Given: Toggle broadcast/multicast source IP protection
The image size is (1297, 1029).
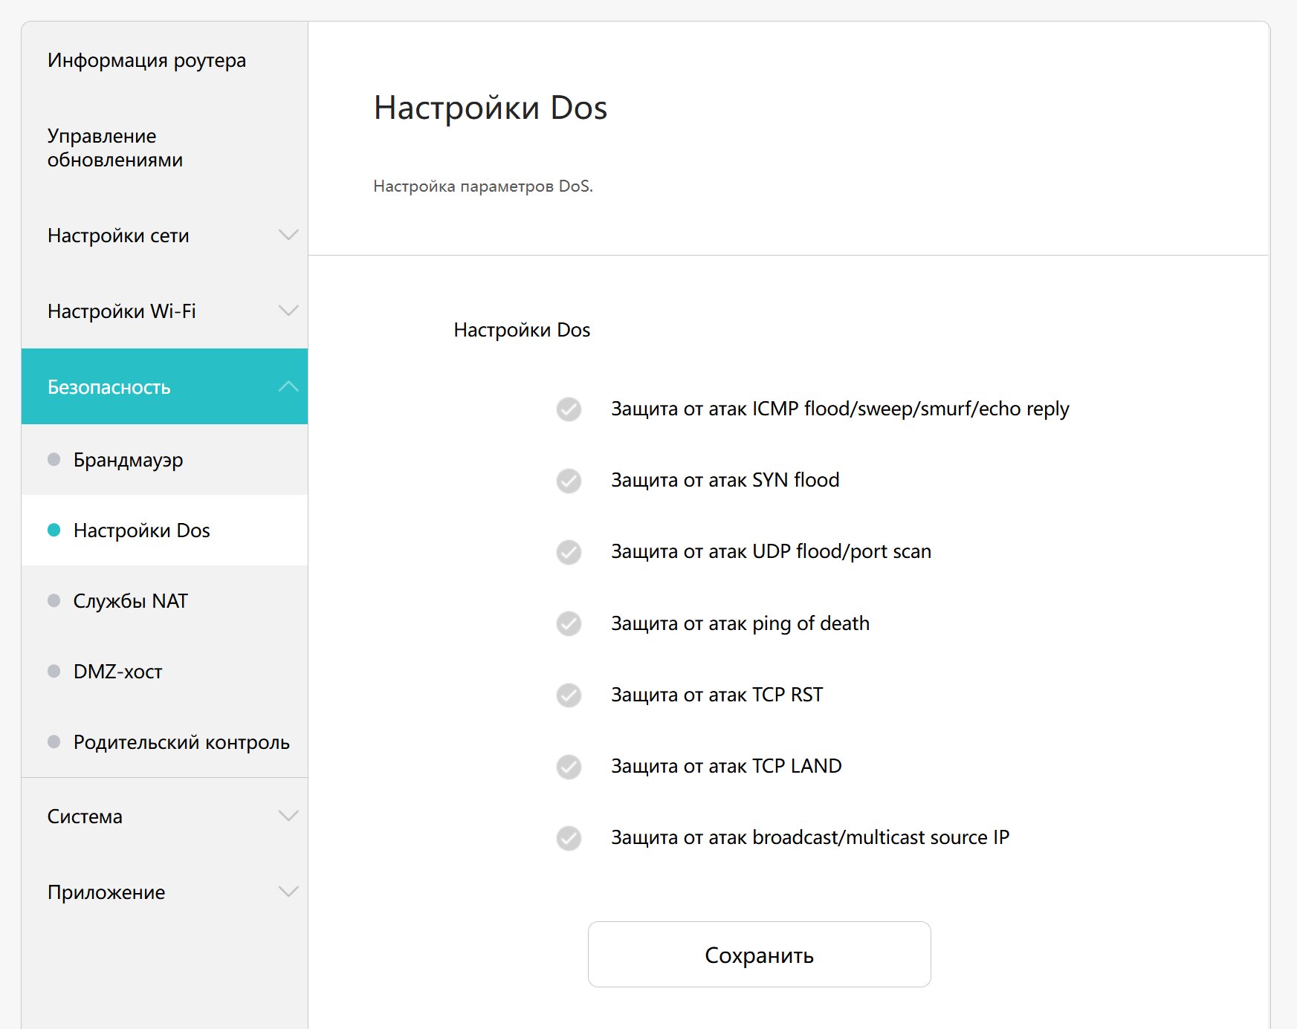Looking at the screenshot, I should click(569, 838).
